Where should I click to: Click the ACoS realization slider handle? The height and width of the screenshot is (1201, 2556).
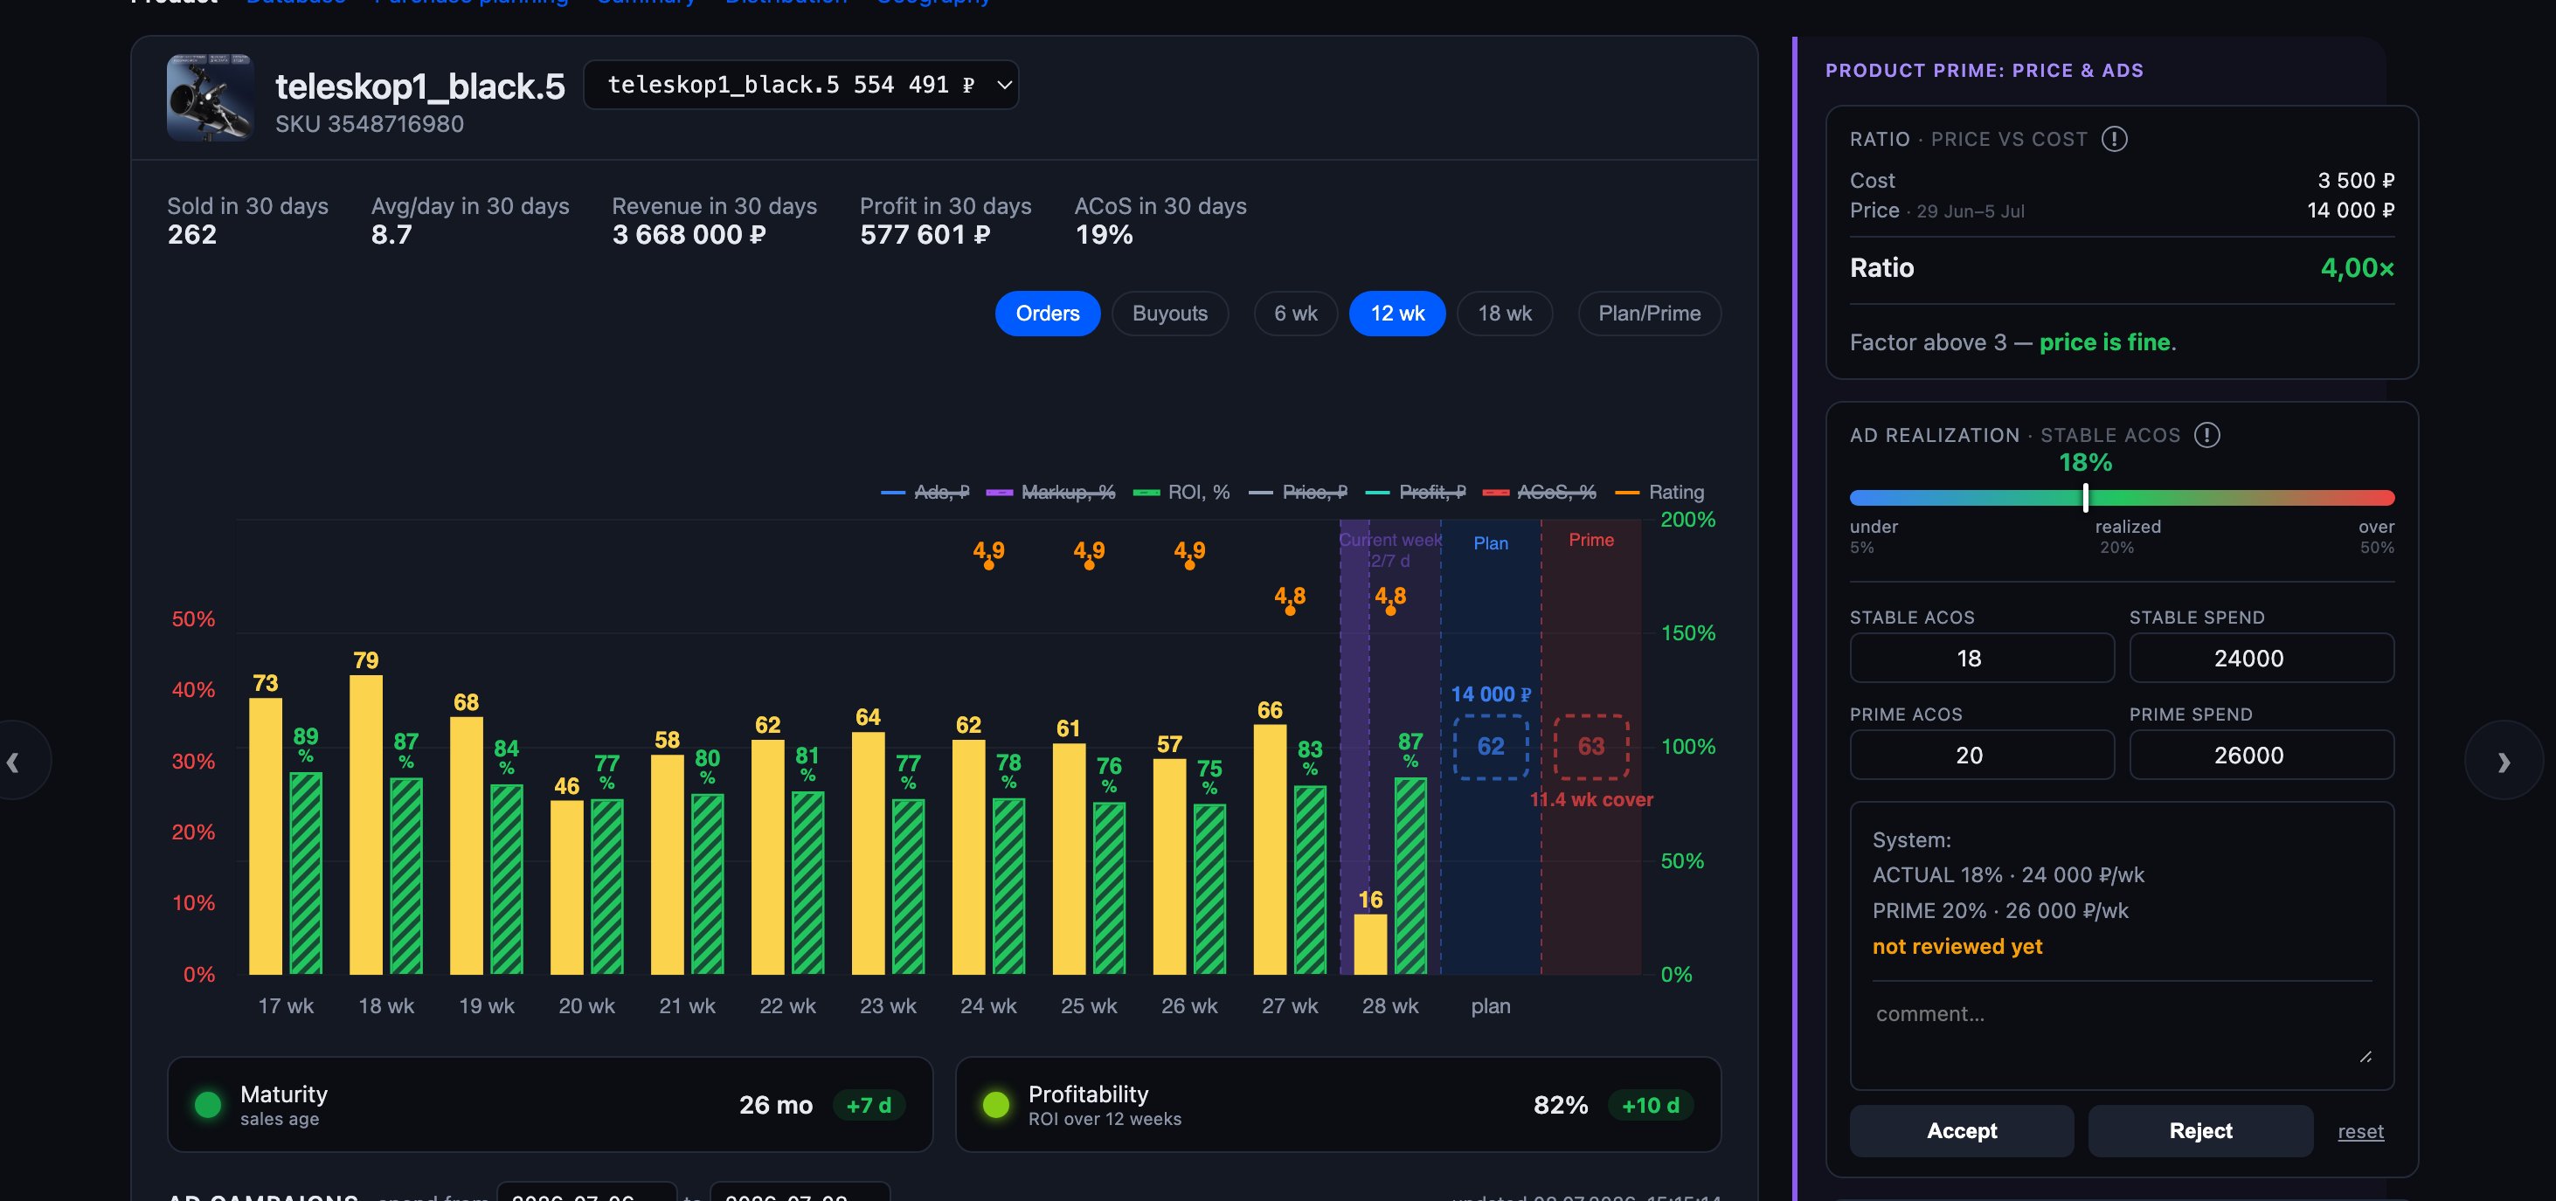pyautogui.click(x=2085, y=497)
